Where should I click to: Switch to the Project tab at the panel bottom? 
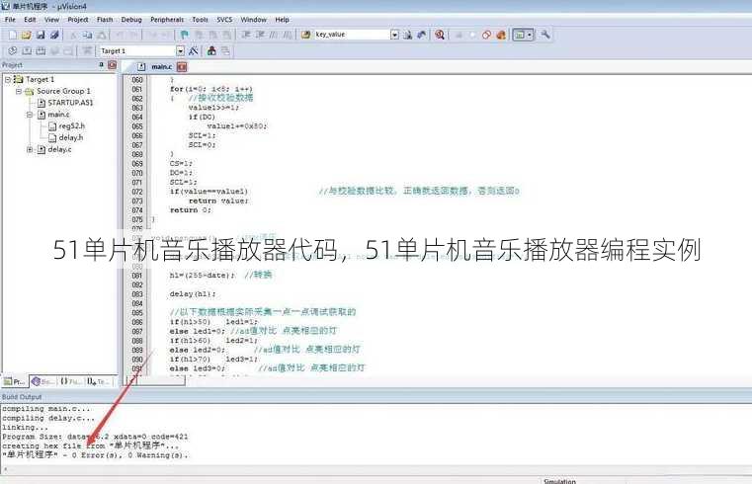click(x=15, y=381)
